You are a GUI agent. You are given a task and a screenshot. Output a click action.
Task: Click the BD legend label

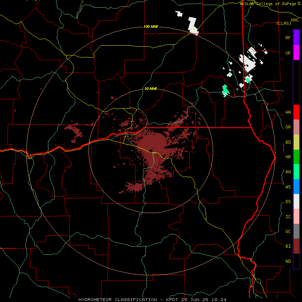pyautogui.click(x=288, y=142)
